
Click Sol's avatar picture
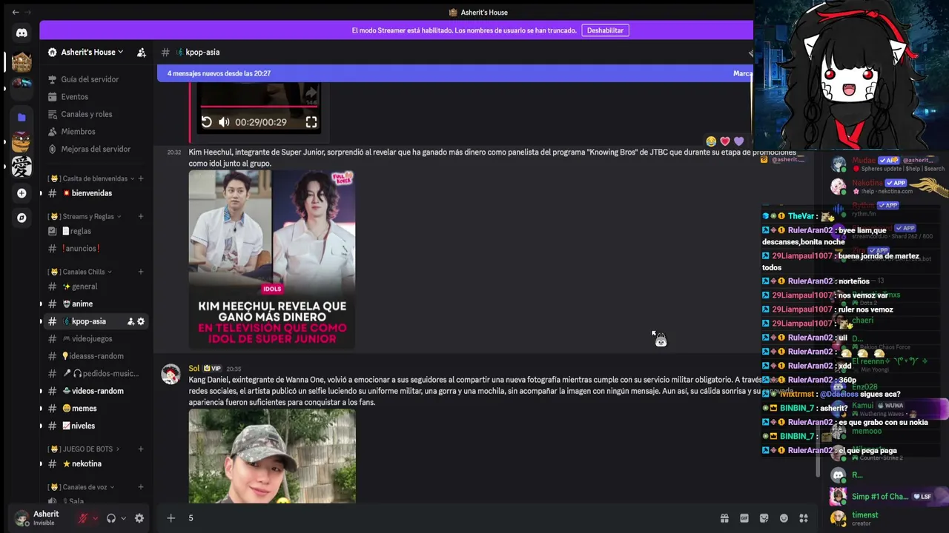point(171,374)
